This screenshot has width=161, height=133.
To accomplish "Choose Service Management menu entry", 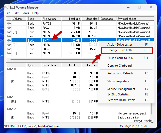I will 121,89.
